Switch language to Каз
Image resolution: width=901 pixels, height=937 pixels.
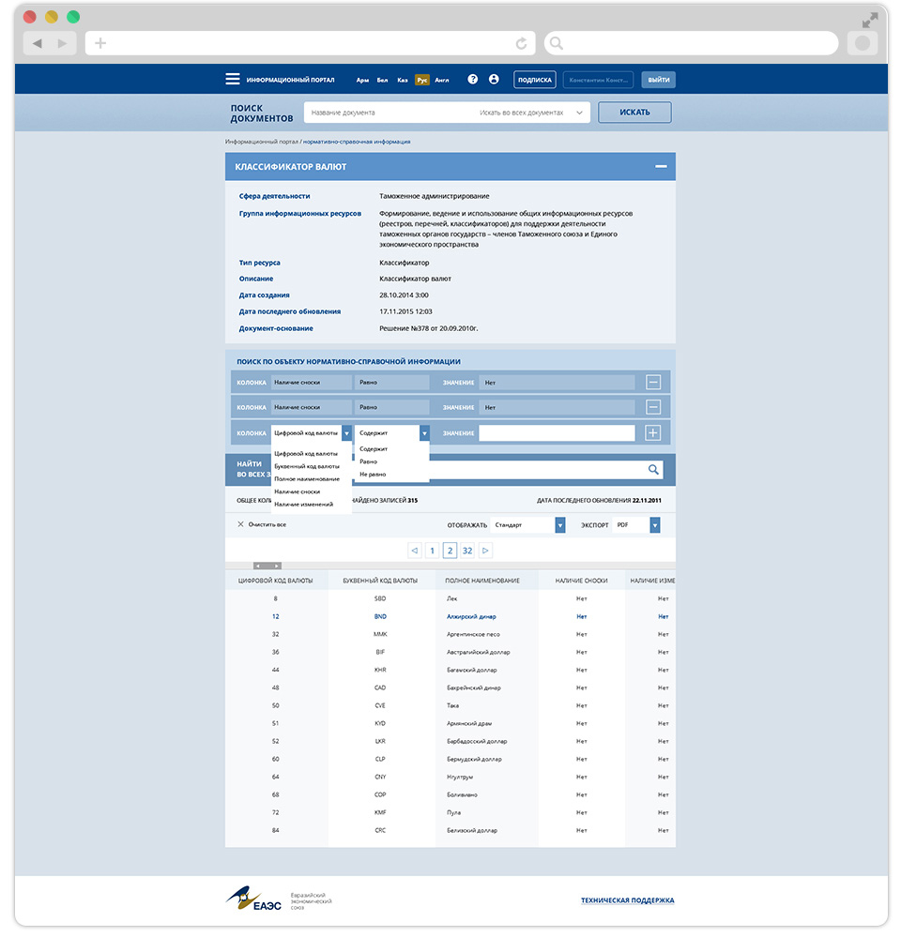pos(403,80)
